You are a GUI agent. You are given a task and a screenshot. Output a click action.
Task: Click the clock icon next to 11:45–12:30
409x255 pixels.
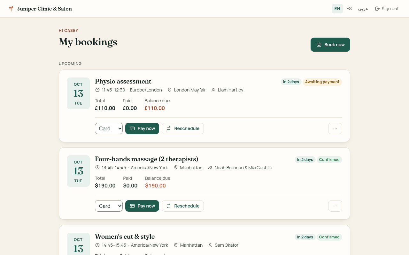[x=97, y=90]
